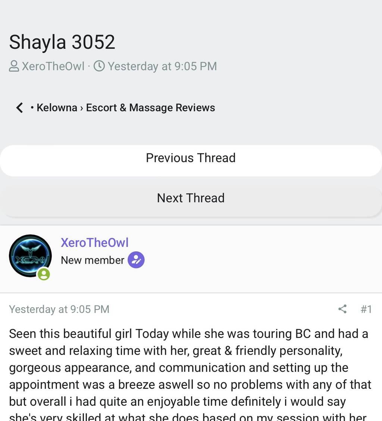Open the Kelowna breadcrumb link
Viewport: 382px width, 421px height.
(x=57, y=108)
